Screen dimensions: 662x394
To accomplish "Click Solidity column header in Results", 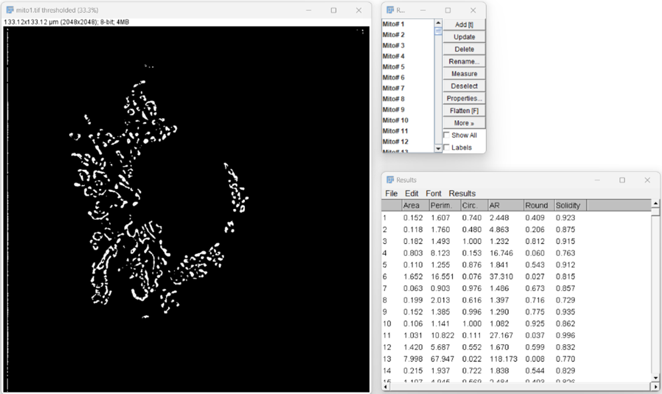I will (x=570, y=206).
